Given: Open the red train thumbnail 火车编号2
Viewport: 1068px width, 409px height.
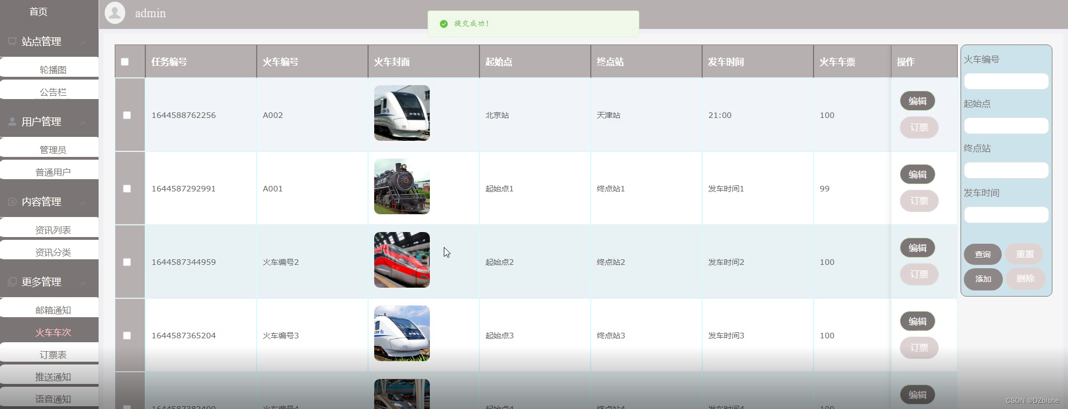Looking at the screenshot, I should [x=402, y=260].
